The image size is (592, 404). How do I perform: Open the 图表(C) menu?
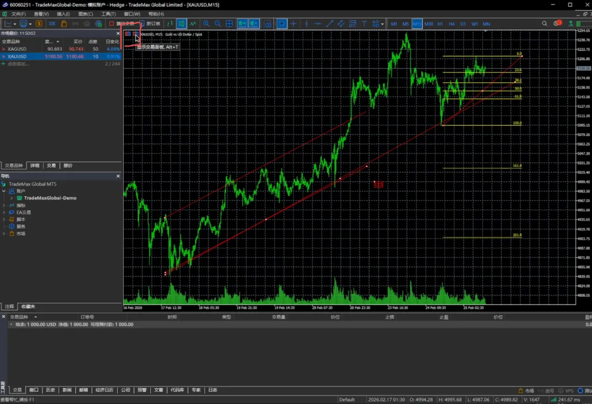pyautogui.click(x=85, y=14)
